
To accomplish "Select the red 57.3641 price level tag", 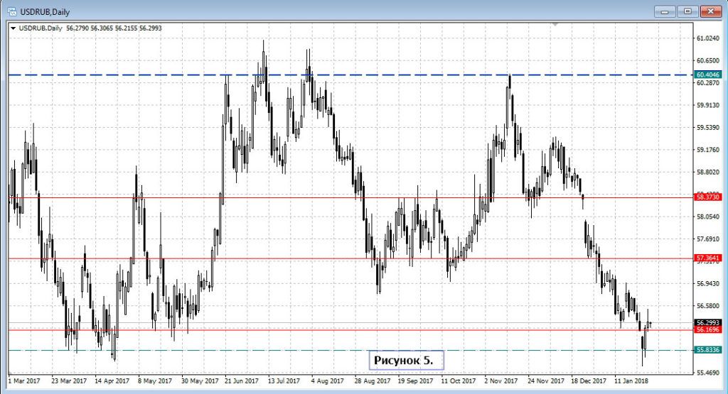I will 710,258.
